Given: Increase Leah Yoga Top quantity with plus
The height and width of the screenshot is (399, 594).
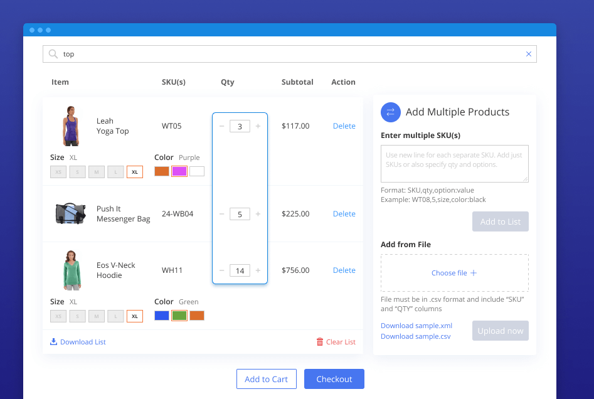Looking at the screenshot, I should pyautogui.click(x=258, y=126).
